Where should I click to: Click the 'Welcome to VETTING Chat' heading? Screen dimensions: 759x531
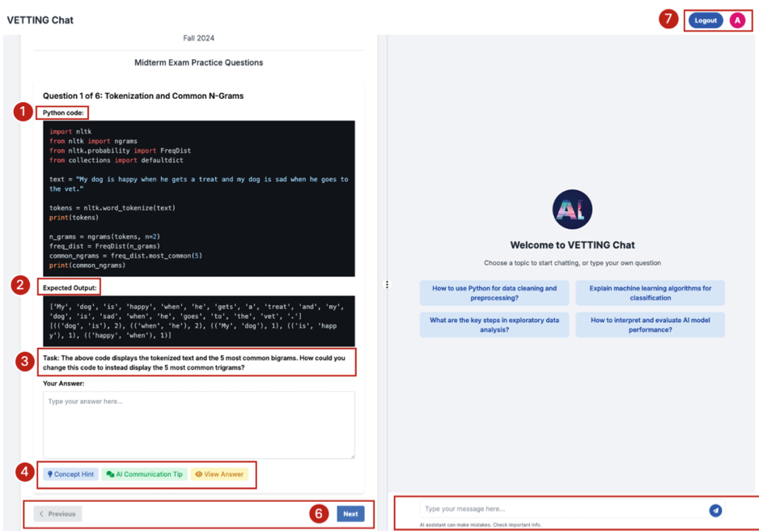point(572,245)
